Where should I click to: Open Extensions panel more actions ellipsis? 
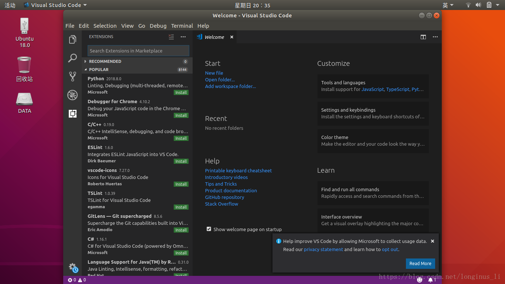tap(183, 37)
